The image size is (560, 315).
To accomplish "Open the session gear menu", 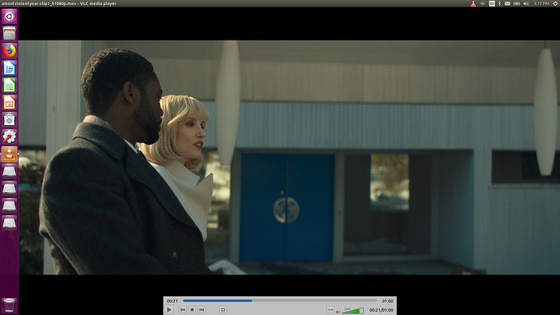I will pyautogui.click(x=555, y=3).
